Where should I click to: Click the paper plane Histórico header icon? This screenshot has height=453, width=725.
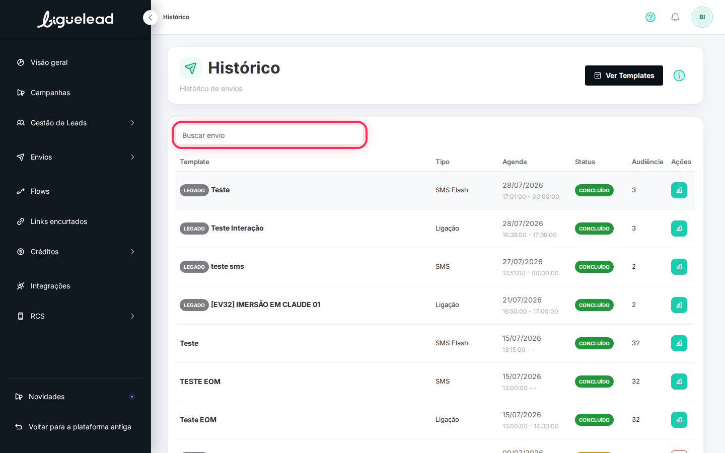click(191, 68)
